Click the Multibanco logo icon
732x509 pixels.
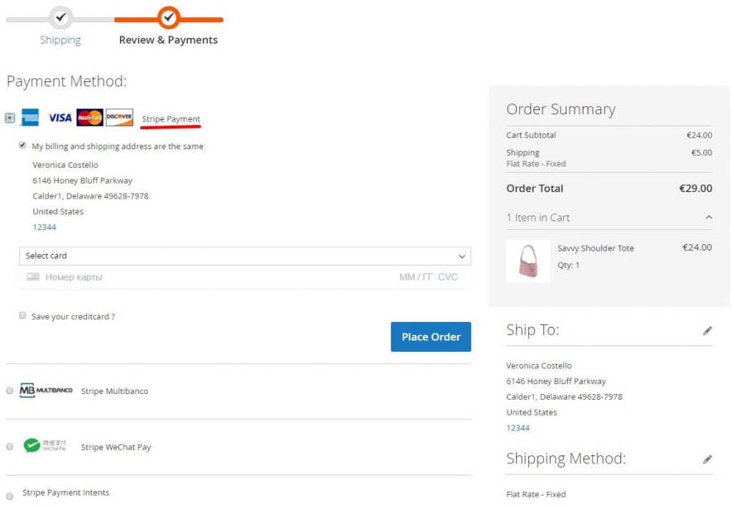coord(46,390)
